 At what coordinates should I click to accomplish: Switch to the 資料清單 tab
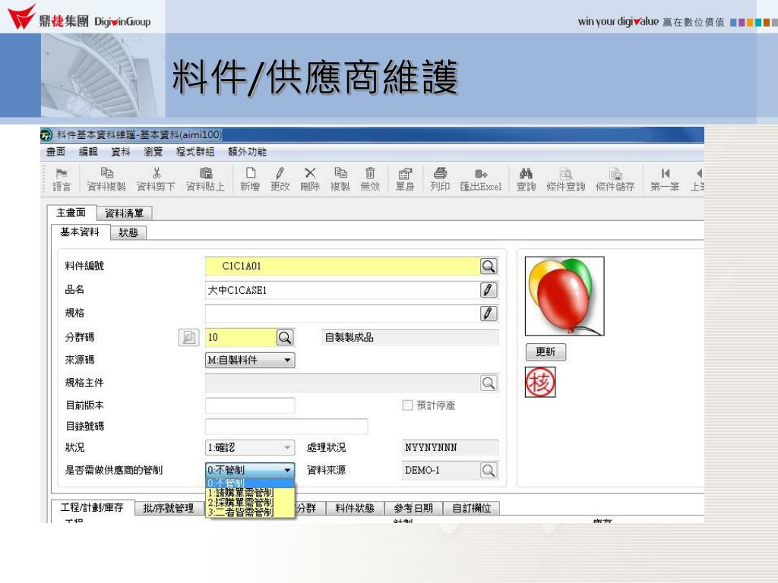tap(124, 213)
